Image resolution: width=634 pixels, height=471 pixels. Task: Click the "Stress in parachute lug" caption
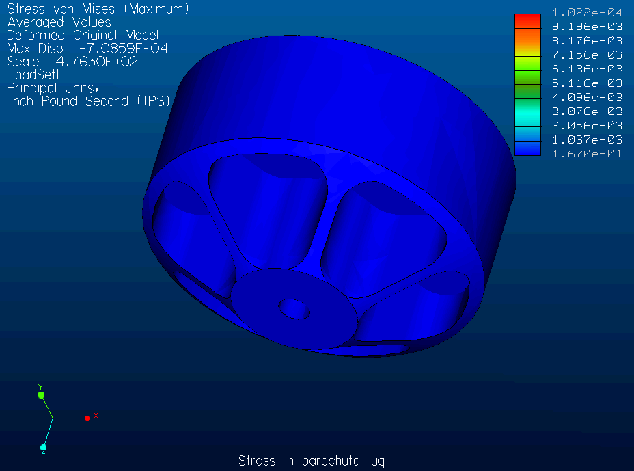316,460
